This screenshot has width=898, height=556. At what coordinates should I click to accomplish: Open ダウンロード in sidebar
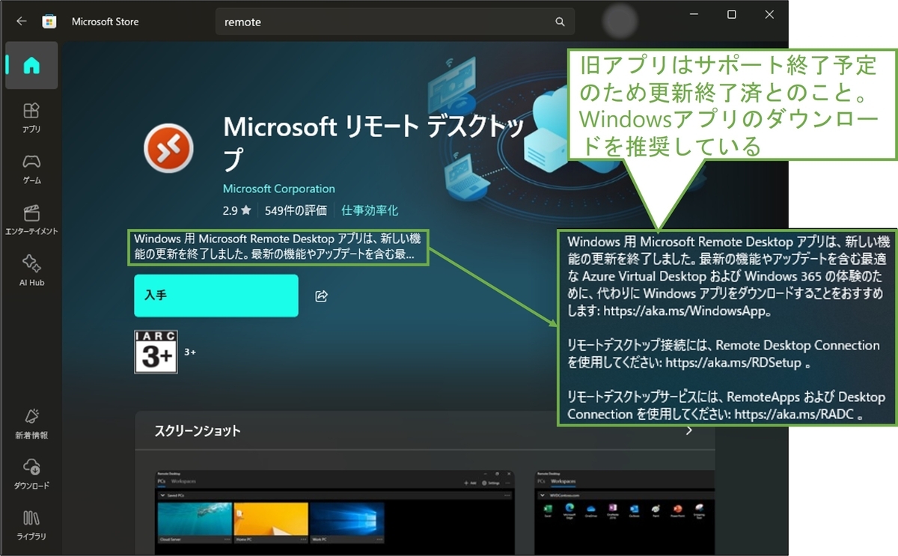[x=31, y=474]
